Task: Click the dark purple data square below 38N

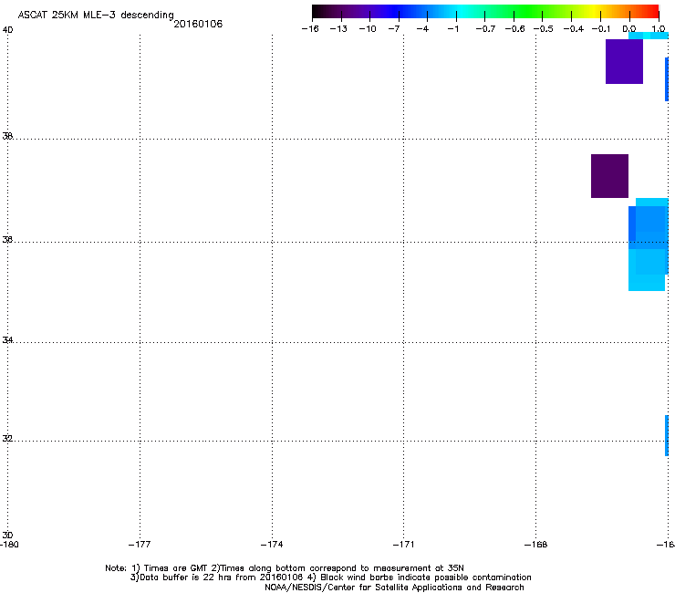Action: [x=609, y=176]
